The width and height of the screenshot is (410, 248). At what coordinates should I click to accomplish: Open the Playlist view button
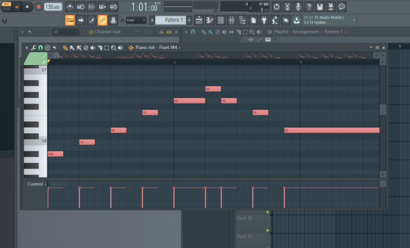(199, 20)
